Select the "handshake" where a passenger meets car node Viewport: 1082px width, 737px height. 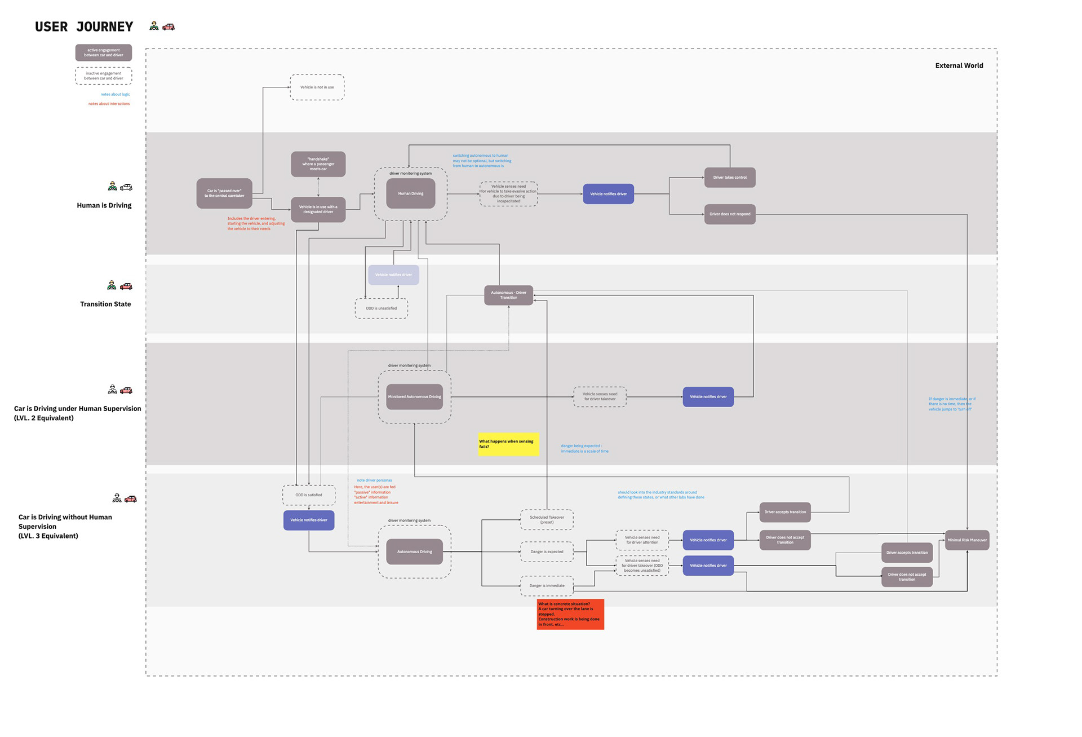(x=318, y=164)
